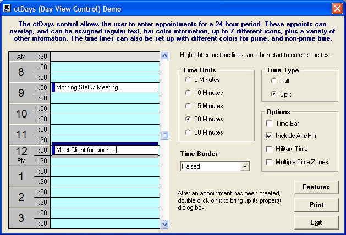Viewport: 346px width, 235px height.
Task: Click the gray AM :30 time slot line
Action: [x=105, y=57]
